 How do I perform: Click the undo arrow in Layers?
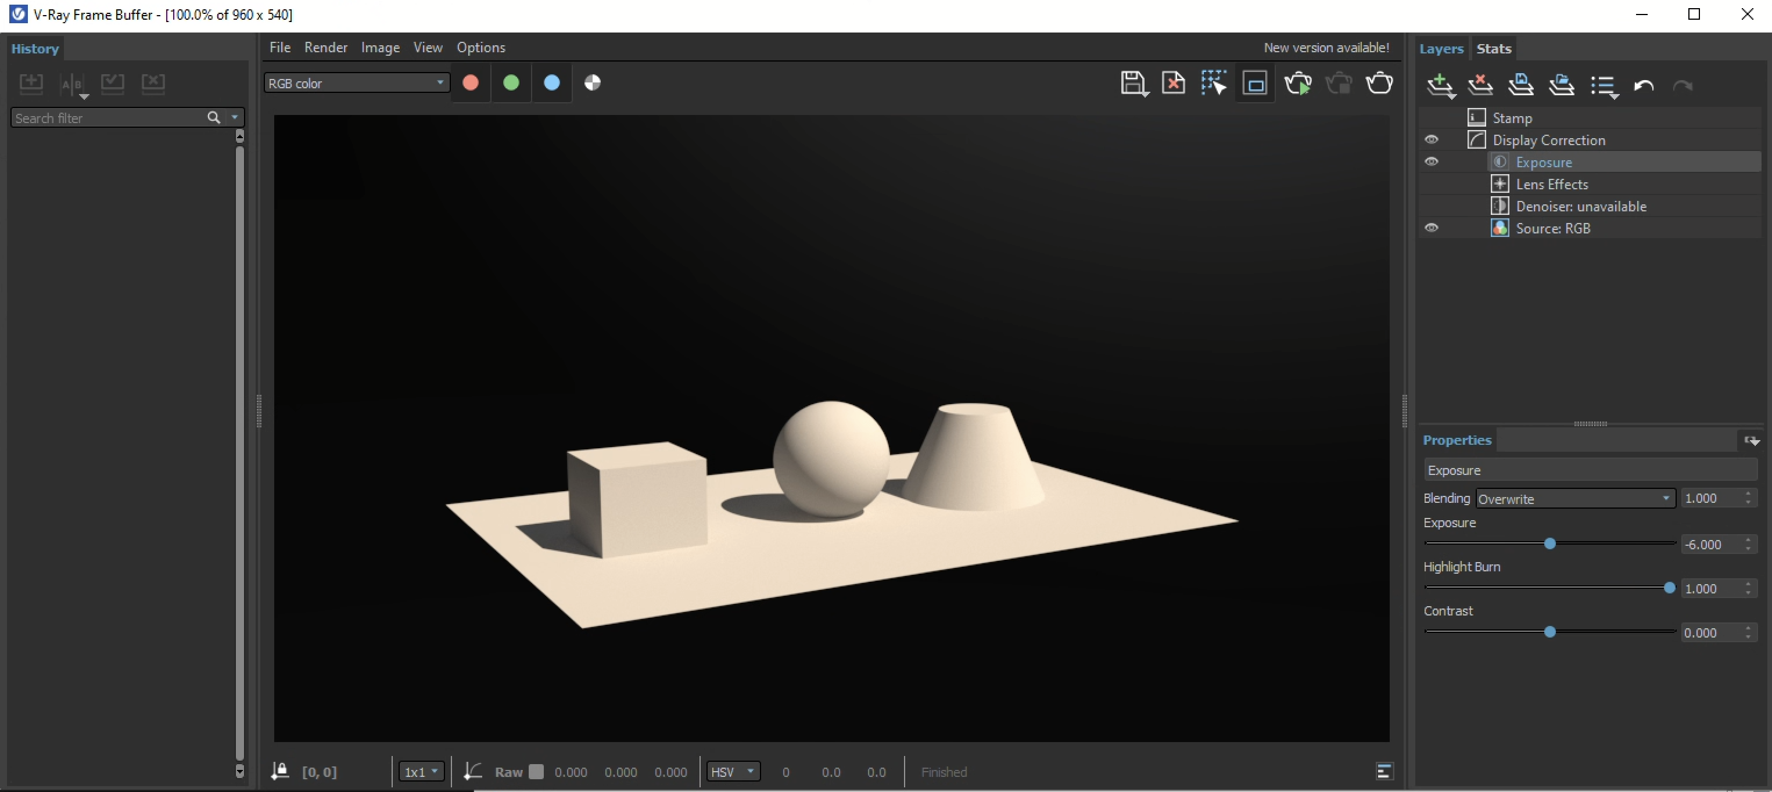[1644, 86]
